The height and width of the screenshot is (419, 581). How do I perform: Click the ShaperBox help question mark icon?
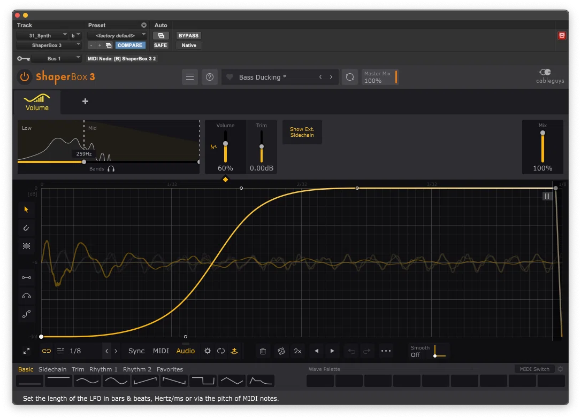(x=210, y=77)
